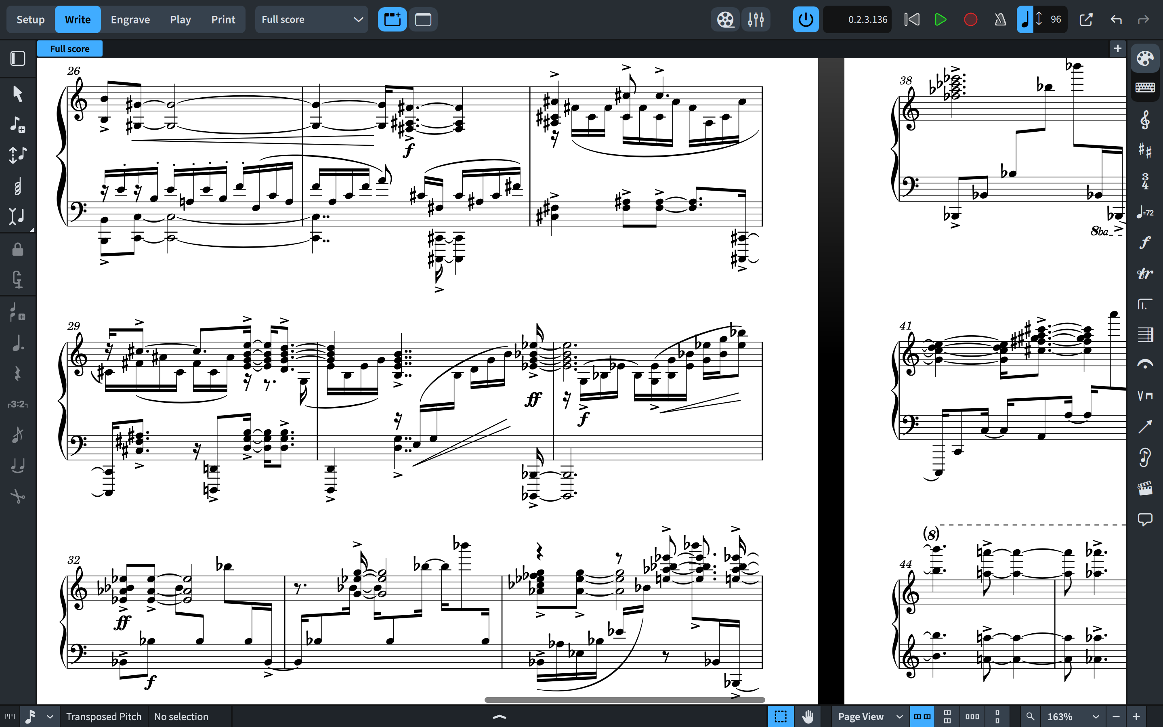Open Key Signatures panel
The width and height of the screenshot is (1163, 727).
(1145, 151)
